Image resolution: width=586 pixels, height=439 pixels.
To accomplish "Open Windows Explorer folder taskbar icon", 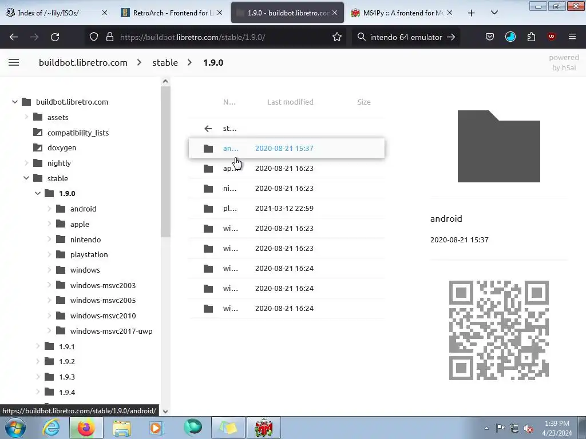I will pyautogui.click(x=122, y=428).
